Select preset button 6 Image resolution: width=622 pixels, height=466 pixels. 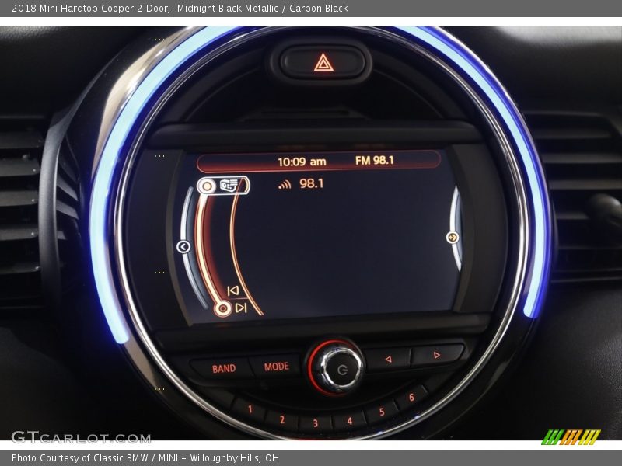[411, 398]
